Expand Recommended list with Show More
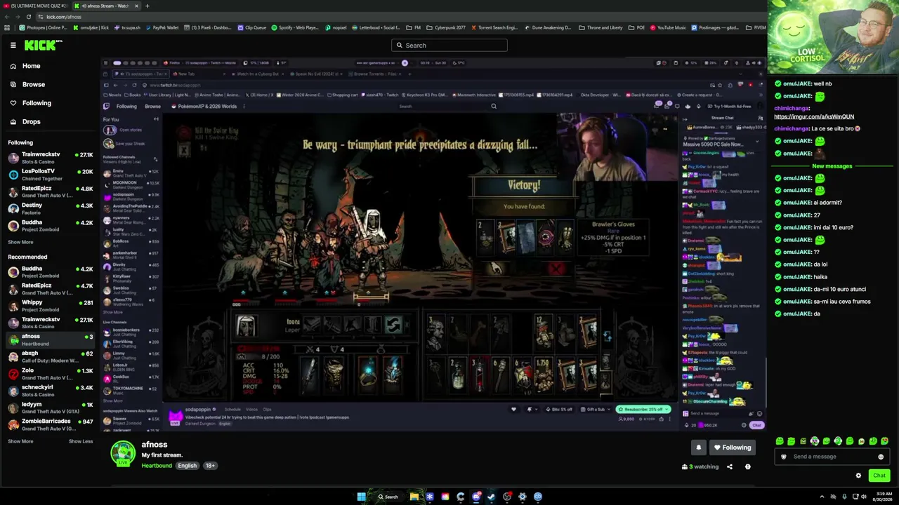 click(20, 441)
